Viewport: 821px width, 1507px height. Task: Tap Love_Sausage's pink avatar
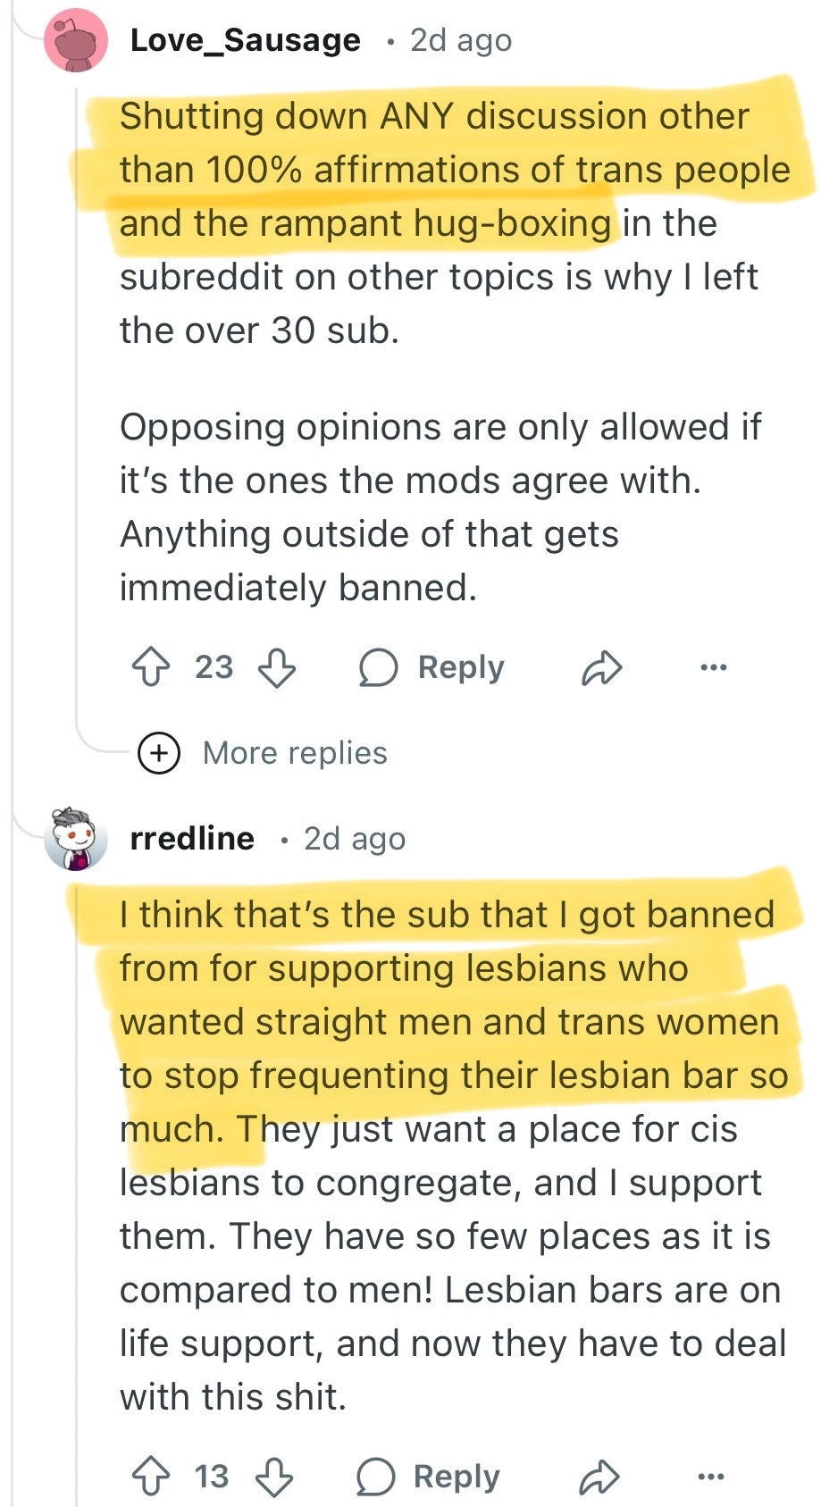point(75,40)
